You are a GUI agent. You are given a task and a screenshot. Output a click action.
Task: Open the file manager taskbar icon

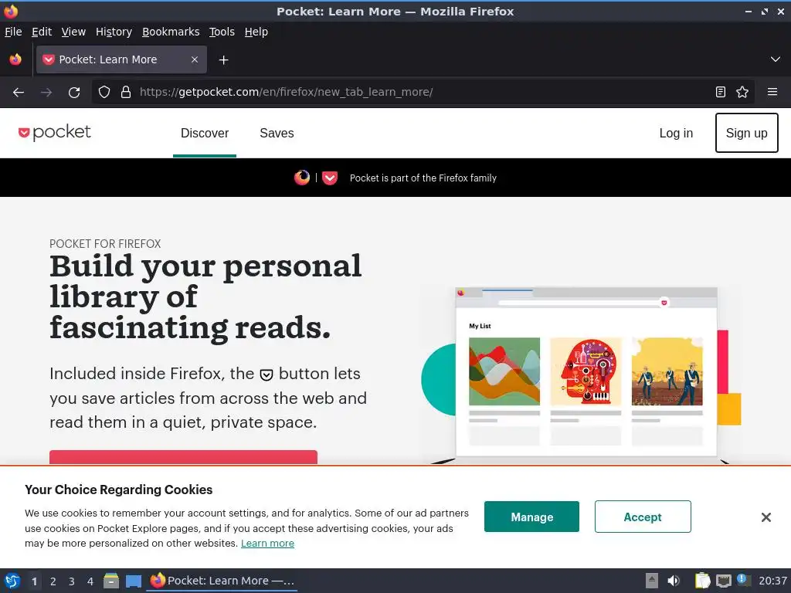click(x=111, y=581)
